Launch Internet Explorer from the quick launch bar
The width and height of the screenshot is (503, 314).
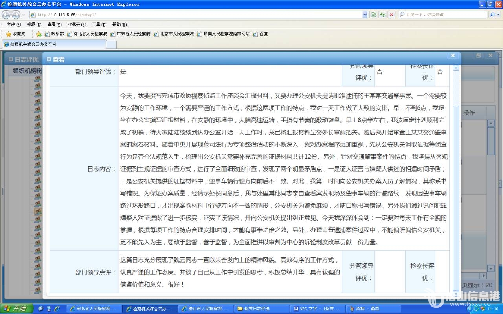tap(57, 309)
